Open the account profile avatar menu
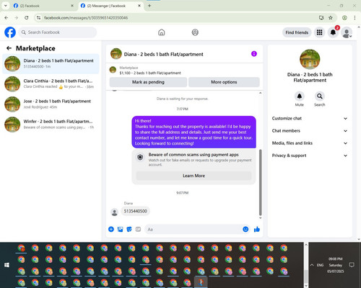361x288 pixels. coord(347,32)
